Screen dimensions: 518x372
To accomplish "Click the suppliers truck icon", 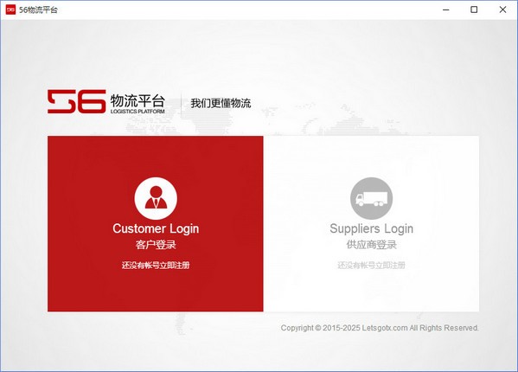I will click(x=371, y=198).
